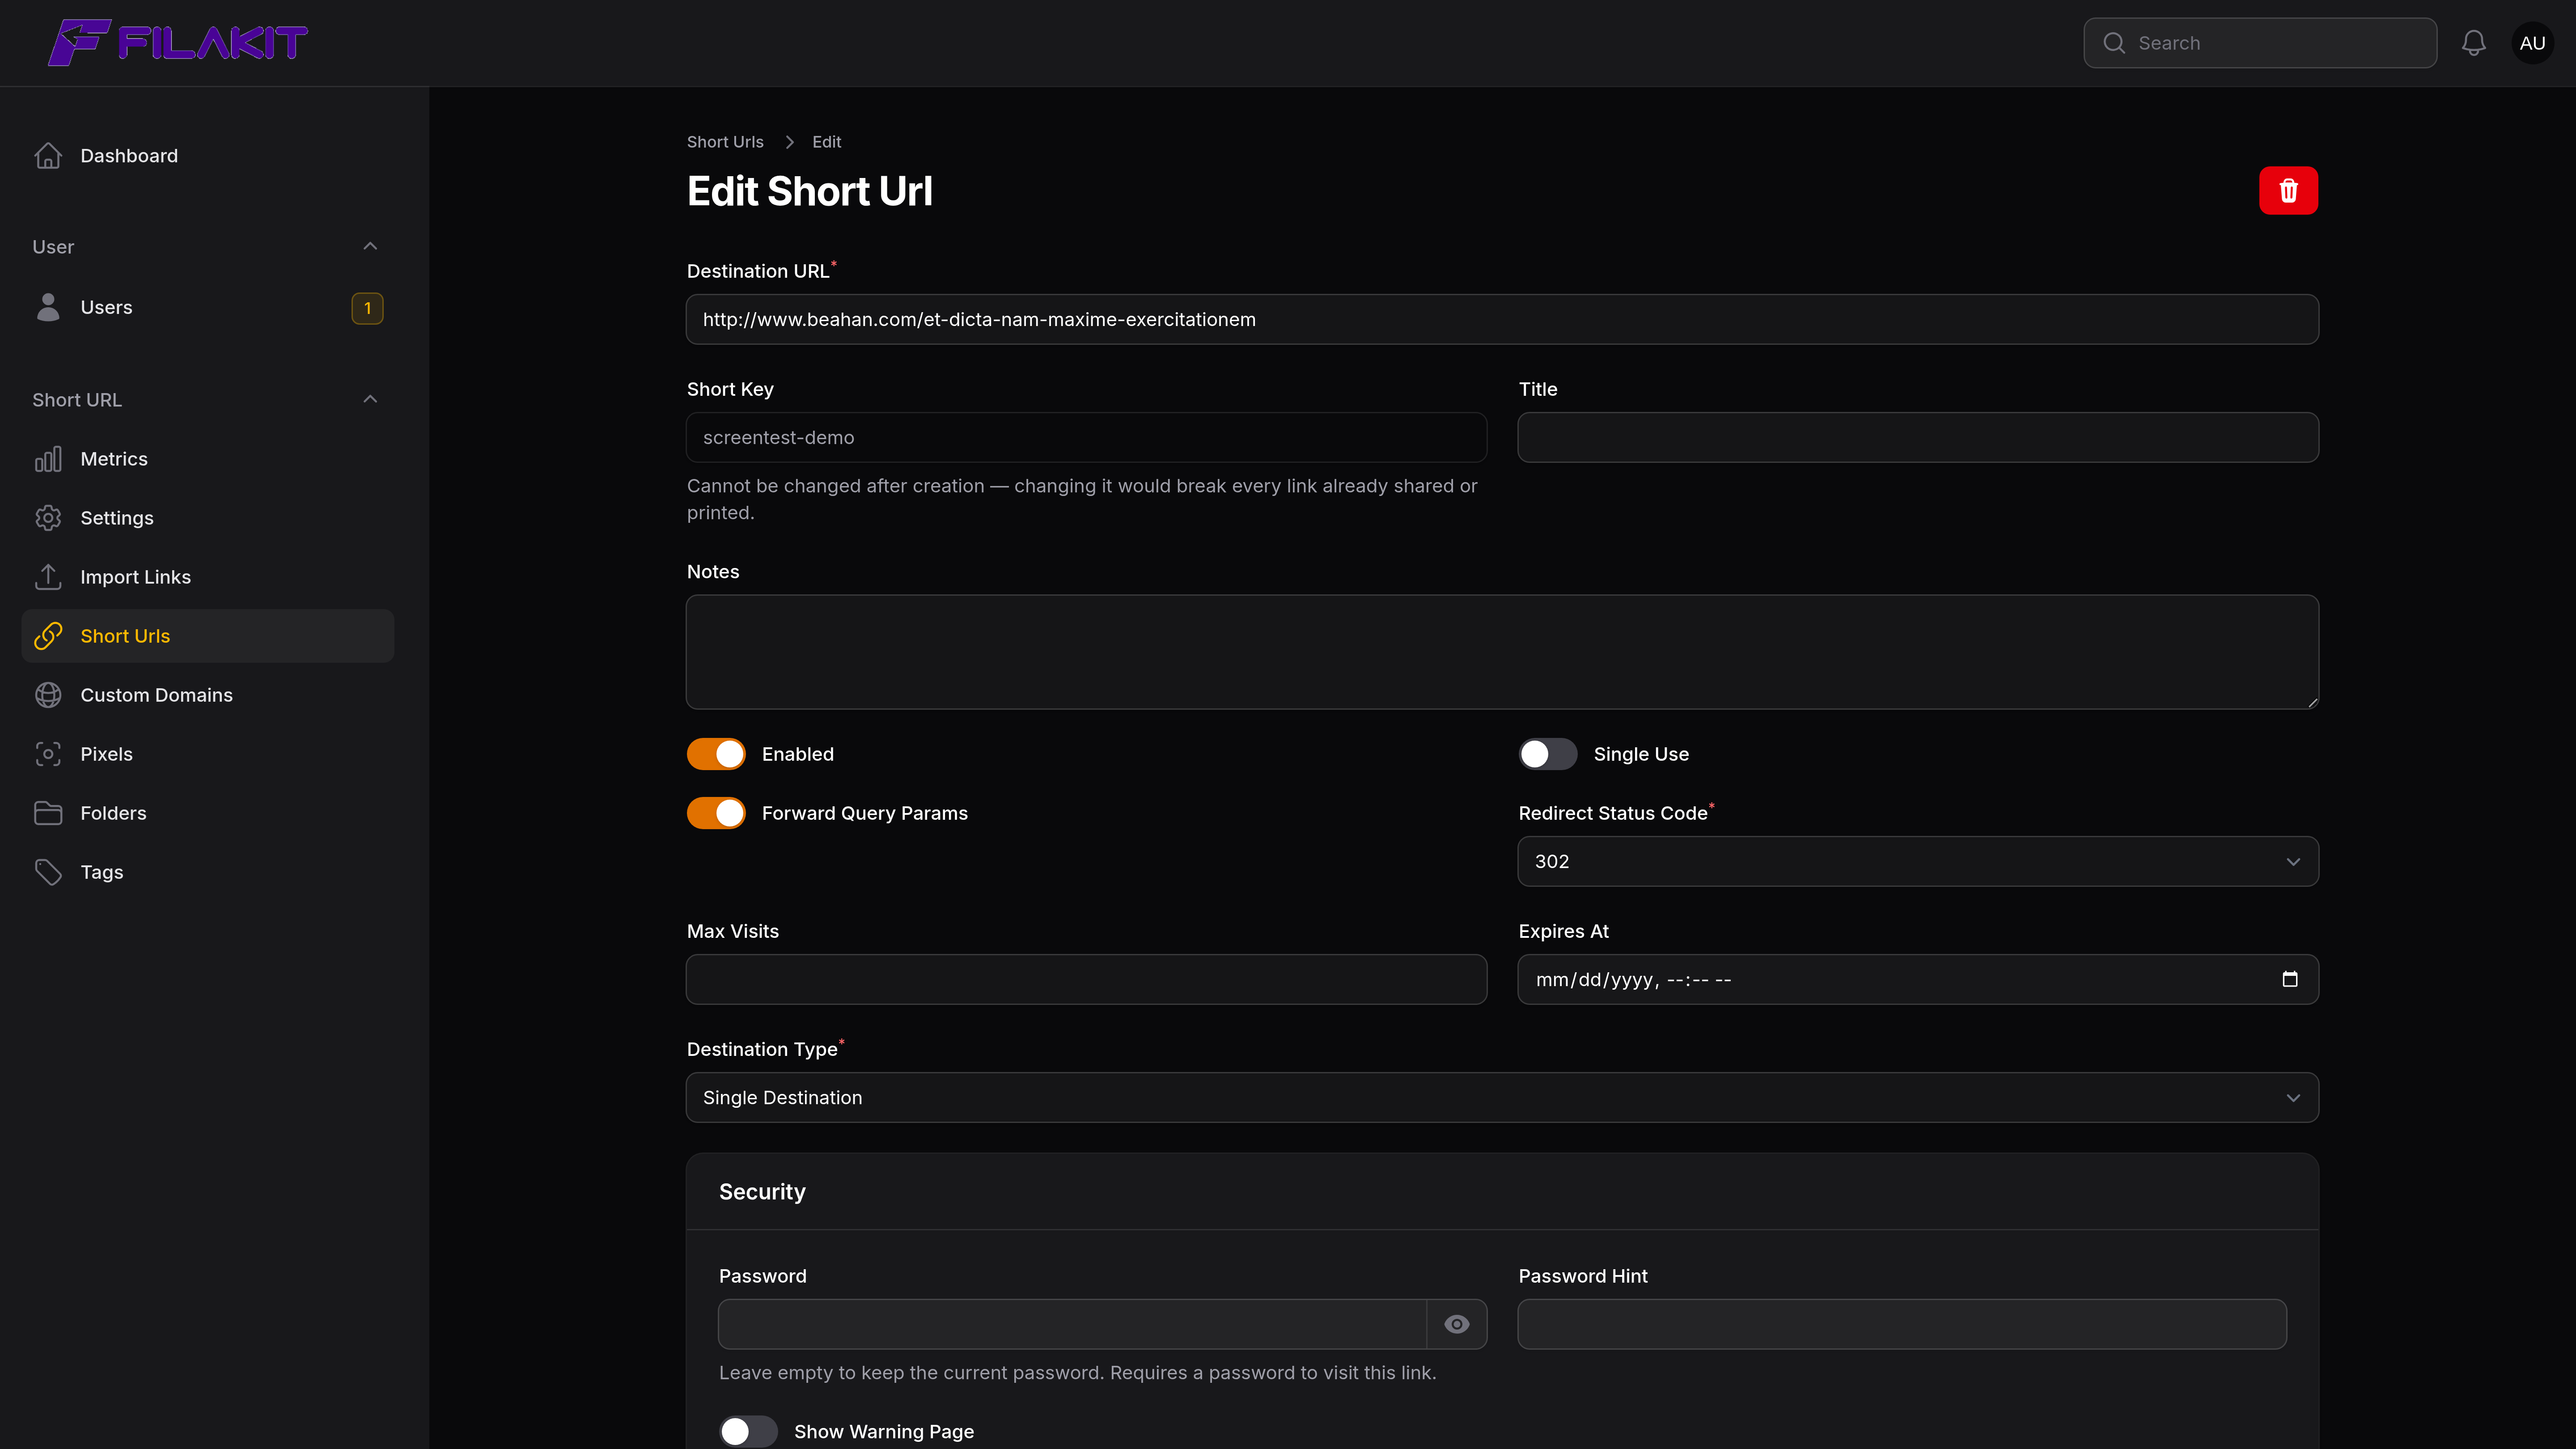
Task: Enable the Single Use switch
Action: click(x=1548, y=754)
